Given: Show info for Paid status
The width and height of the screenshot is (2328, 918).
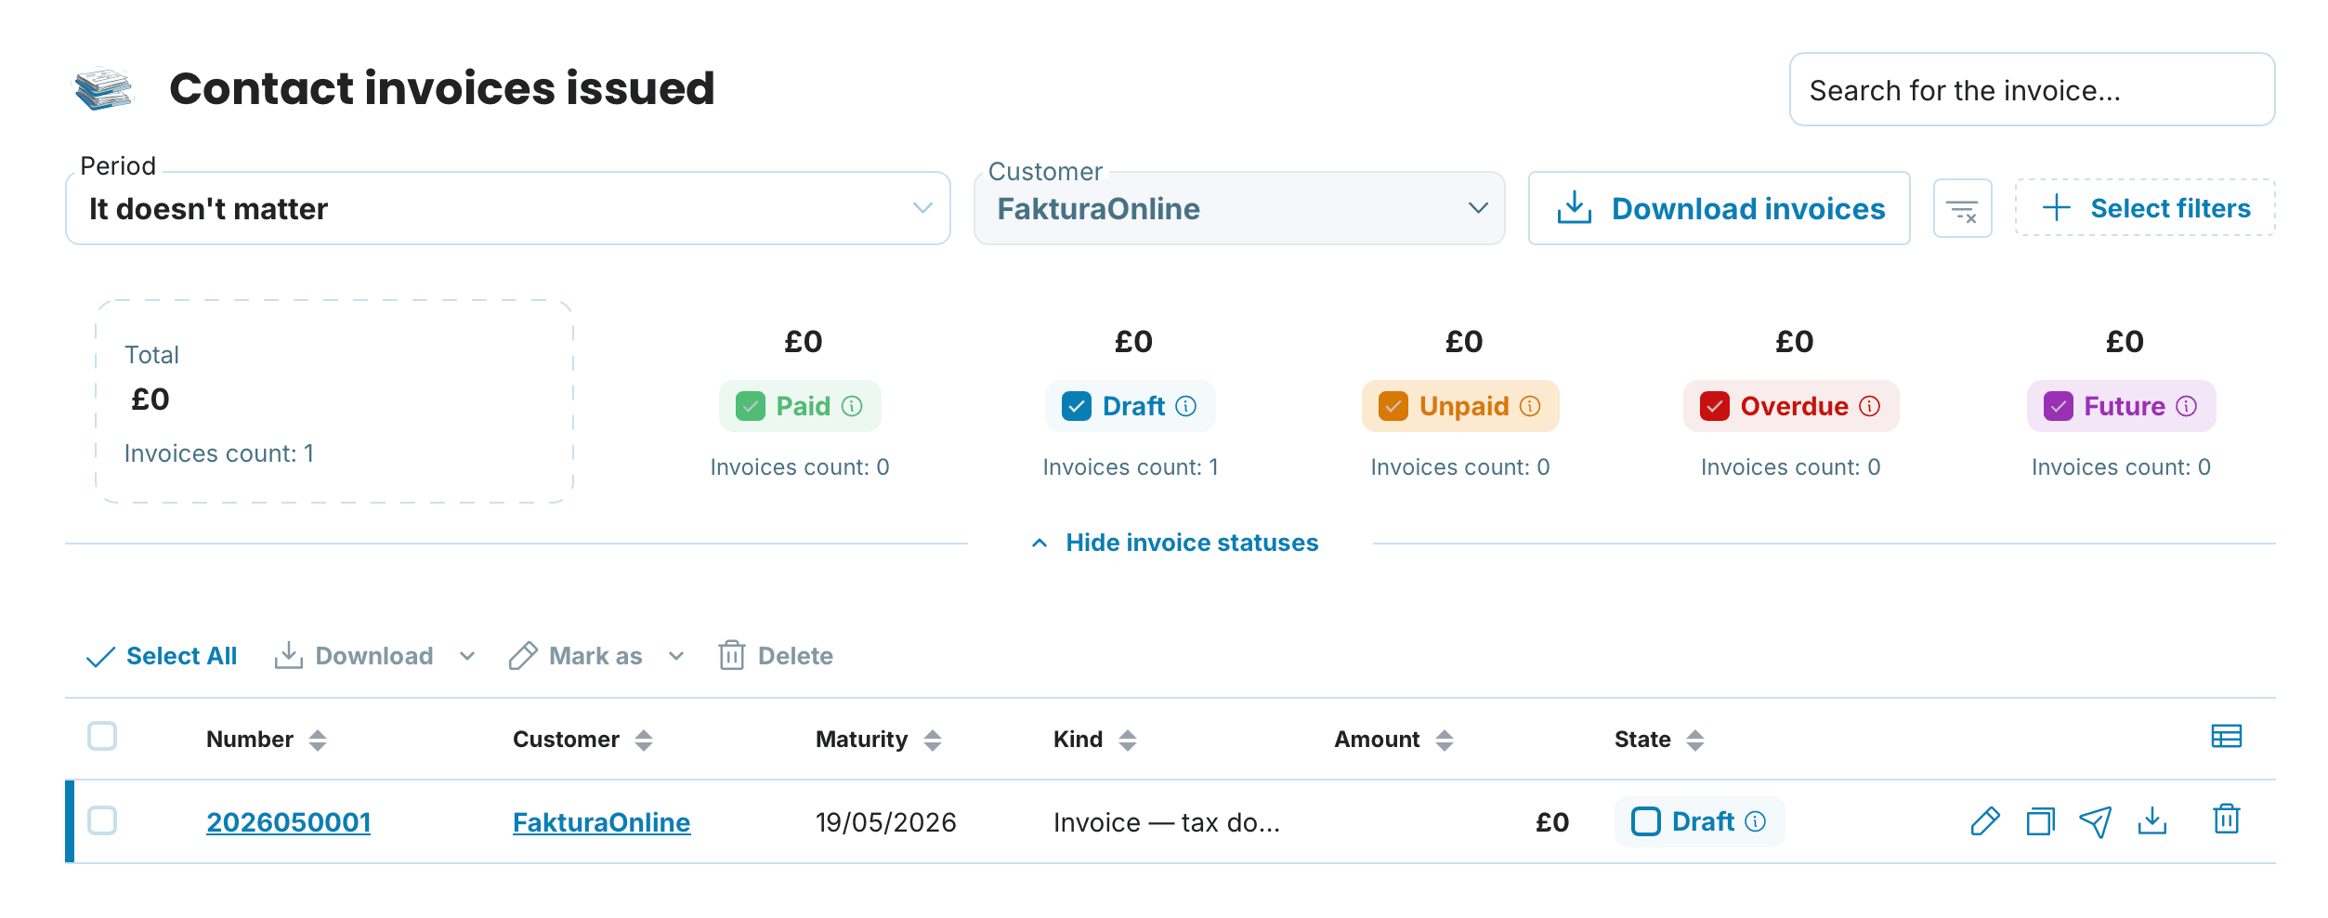Looking at the screenshot, I should [x=852, y=406].
